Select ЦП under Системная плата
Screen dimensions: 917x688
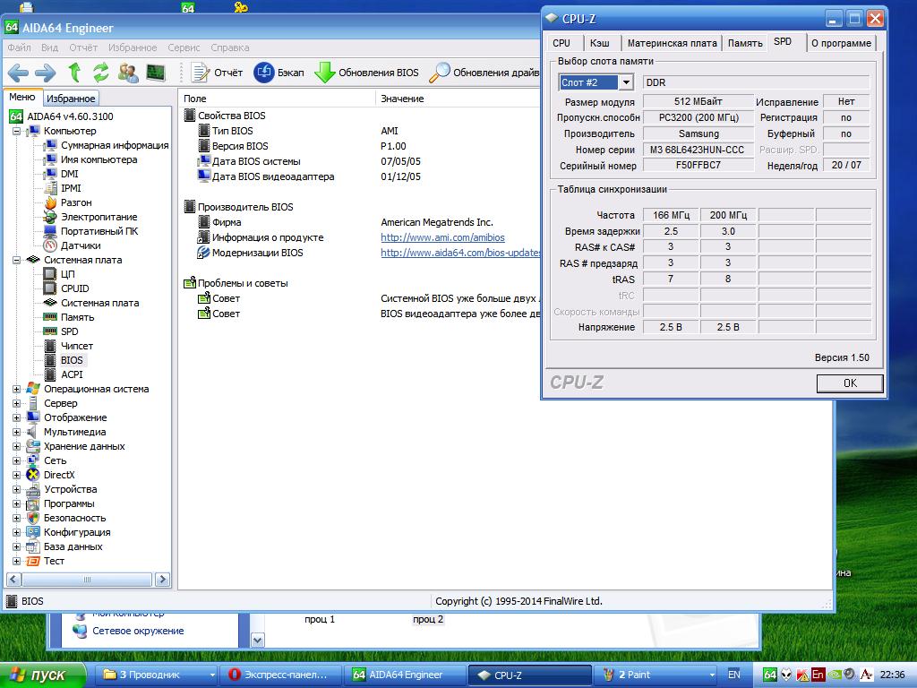pyautogui.click(x=68, y=274)
